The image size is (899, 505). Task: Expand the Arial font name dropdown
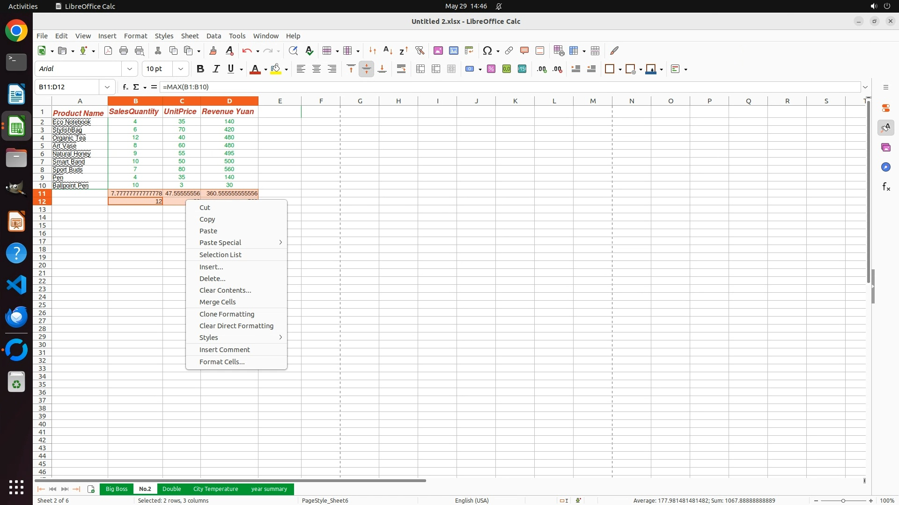point(130,69)
